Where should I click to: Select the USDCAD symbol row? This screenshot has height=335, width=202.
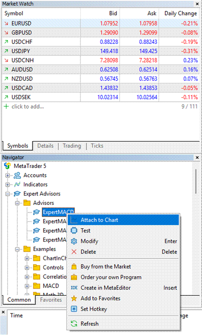(x=101, y=88)
